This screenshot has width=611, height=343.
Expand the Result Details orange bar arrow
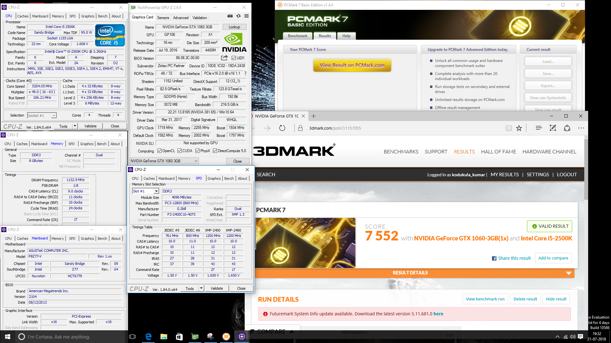click(x=569, y=273)
